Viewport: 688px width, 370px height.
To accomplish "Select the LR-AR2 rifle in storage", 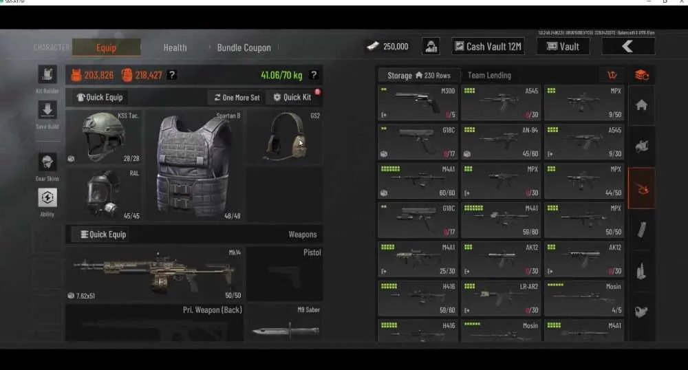I will tap(501, 298).
